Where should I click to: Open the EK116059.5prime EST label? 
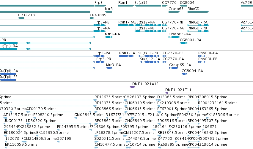pos(21,145)
